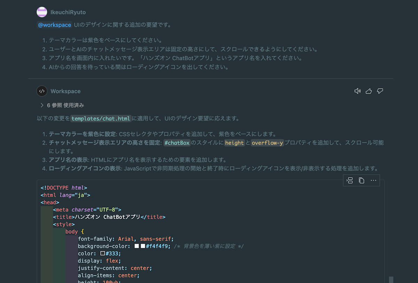Mark the response helpful with thumbs up
Image resolution: width=418 pixels, height=283 pixels.
tap(369, 91)
